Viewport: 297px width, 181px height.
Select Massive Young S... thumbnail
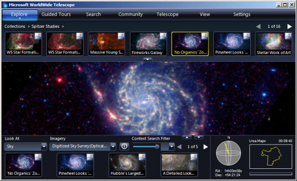pos(107,44)
